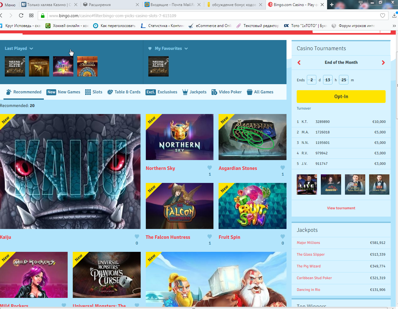Click the browser forward arrow
This screenshot has width=398, height=309.
tap(11, 15)
